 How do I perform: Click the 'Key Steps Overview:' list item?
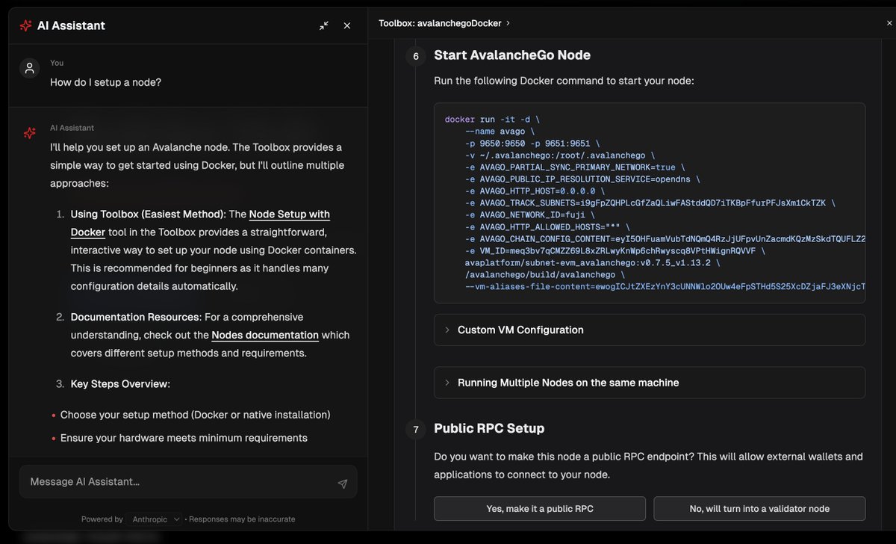[x=120, y=384]
